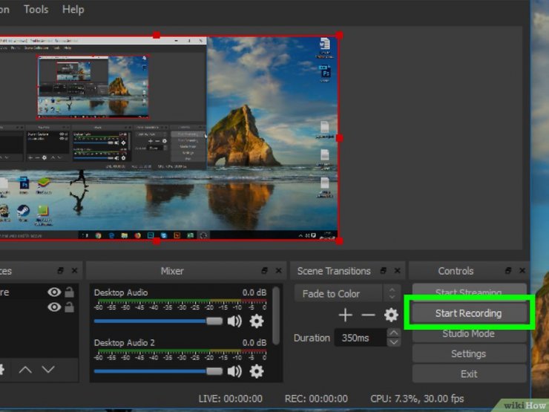
Task: Click the Mixer panel vertical scrollbar
Action: [276, 315]
